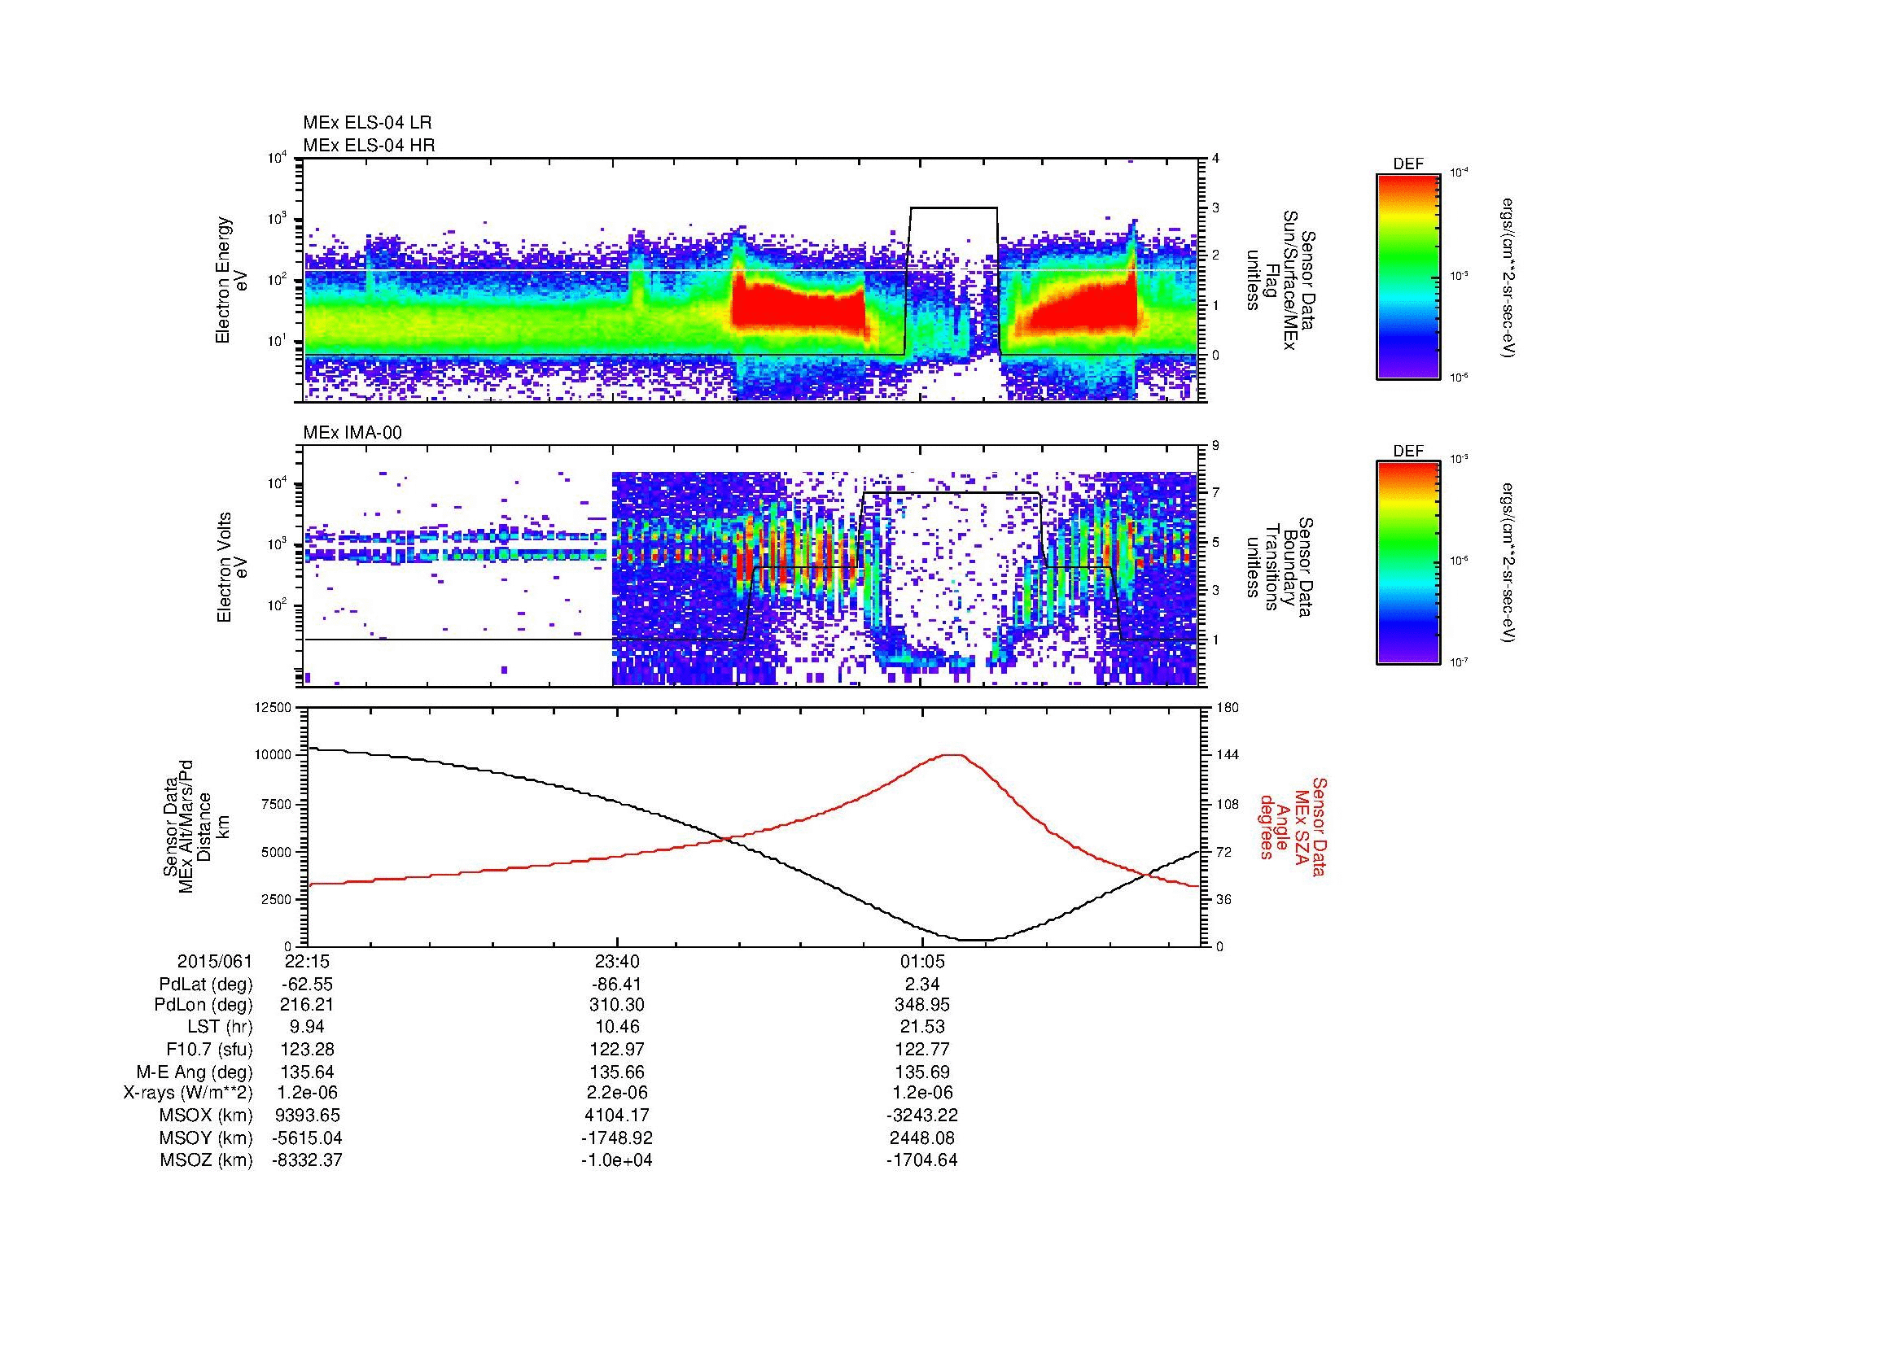Click the MSOX value '4104.17'
The height and width of the screenshot is (1345, 1904).
click(x=616, y=1116)
